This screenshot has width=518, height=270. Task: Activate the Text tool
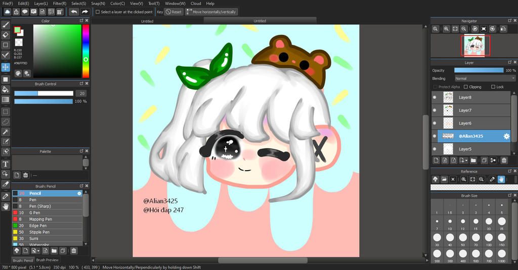point(6,164)
